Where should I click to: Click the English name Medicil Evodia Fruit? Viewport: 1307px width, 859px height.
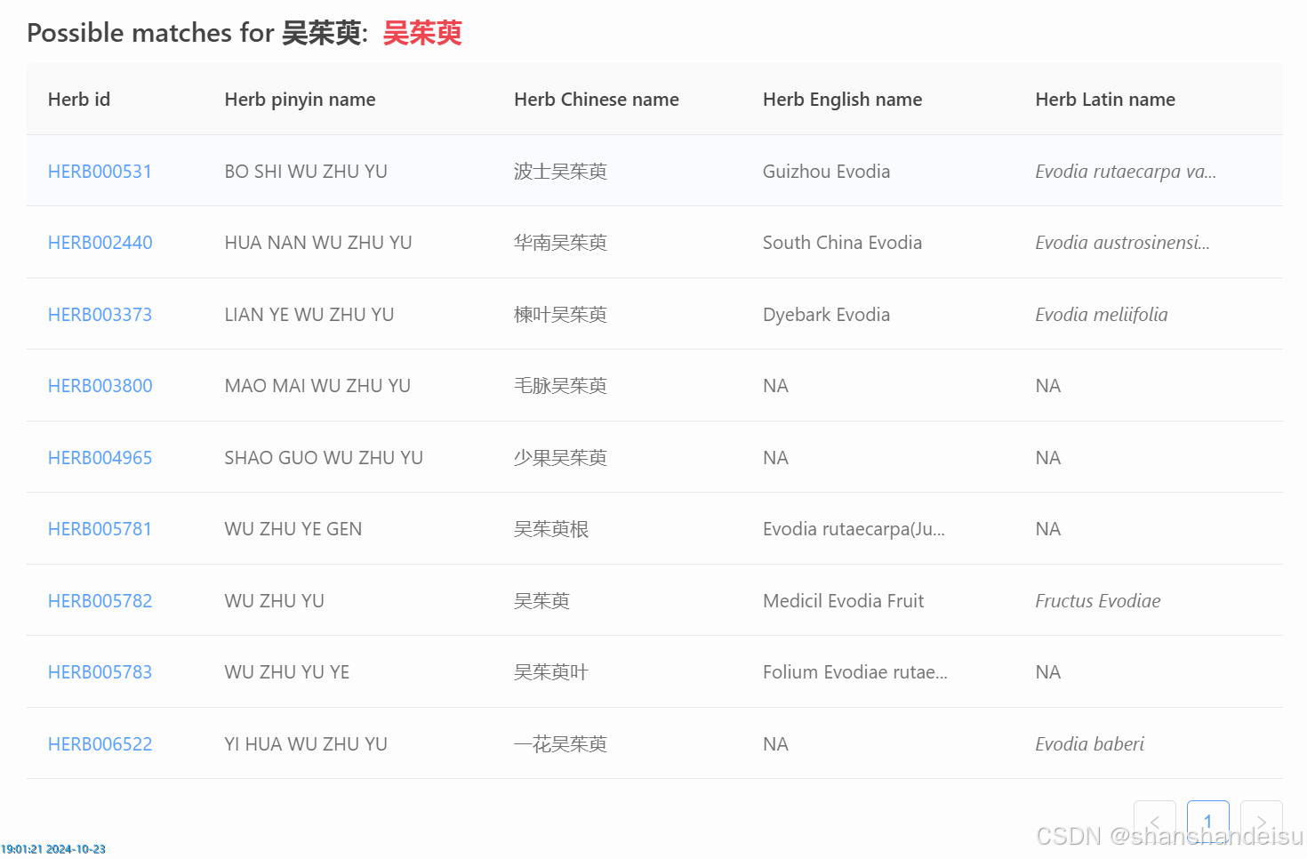pos(844,601)
